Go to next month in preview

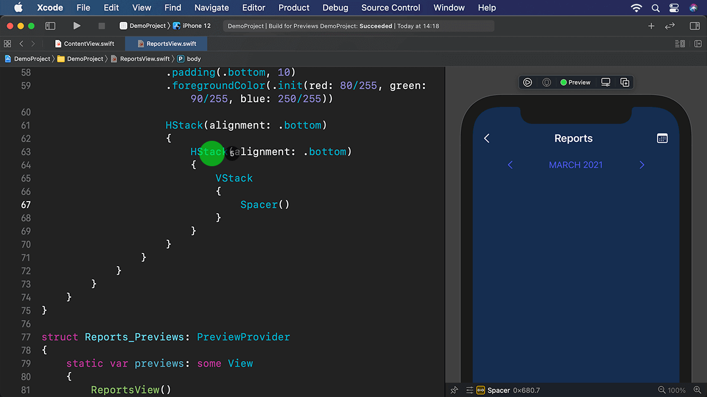pyautogui.click(x=642, y=165)
